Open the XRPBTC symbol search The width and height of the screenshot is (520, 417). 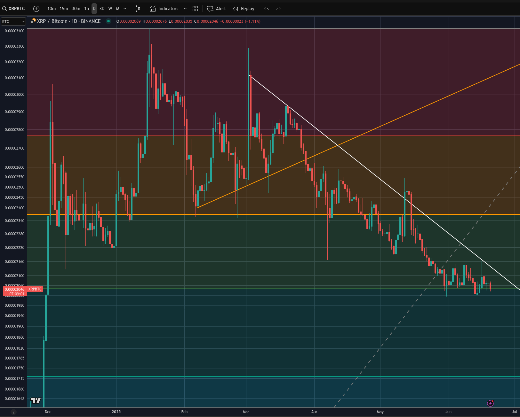(14, 9)
